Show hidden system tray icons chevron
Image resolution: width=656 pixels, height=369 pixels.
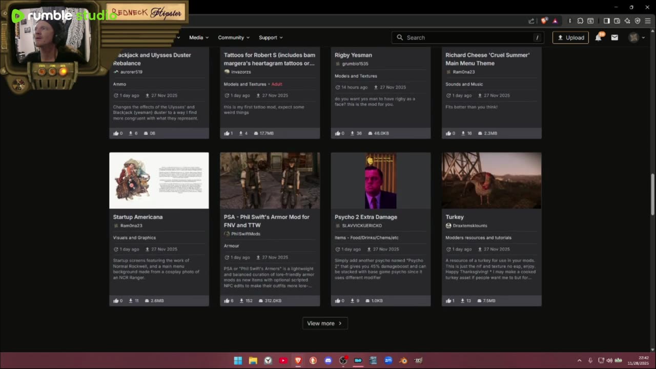[x=580, y=360]
